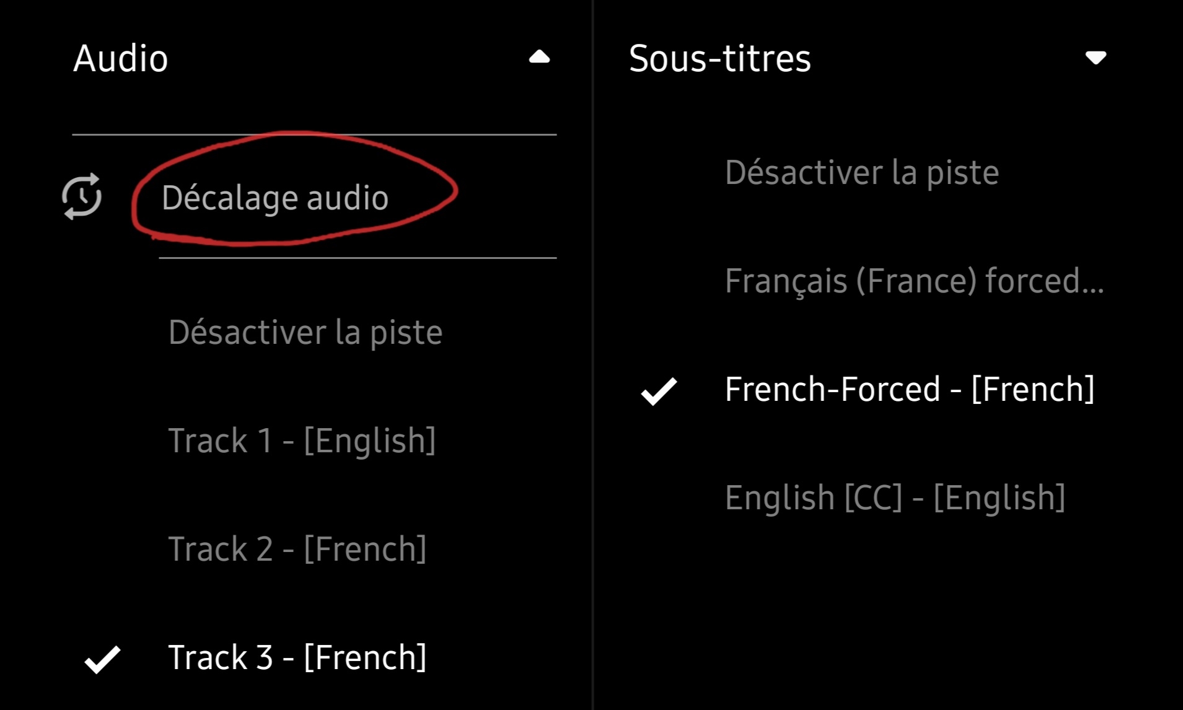Click the Audio section title
The width and height of the screenshot is (1183, 710).
click(121, 58)
